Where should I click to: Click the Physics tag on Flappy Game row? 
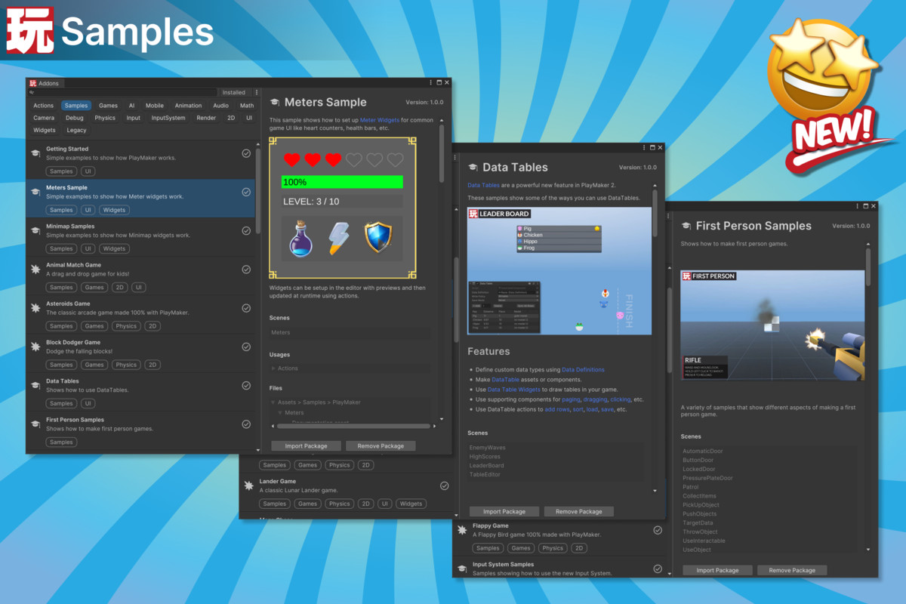[552, 548]
